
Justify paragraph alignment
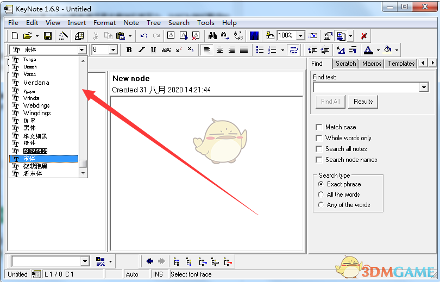244,50
